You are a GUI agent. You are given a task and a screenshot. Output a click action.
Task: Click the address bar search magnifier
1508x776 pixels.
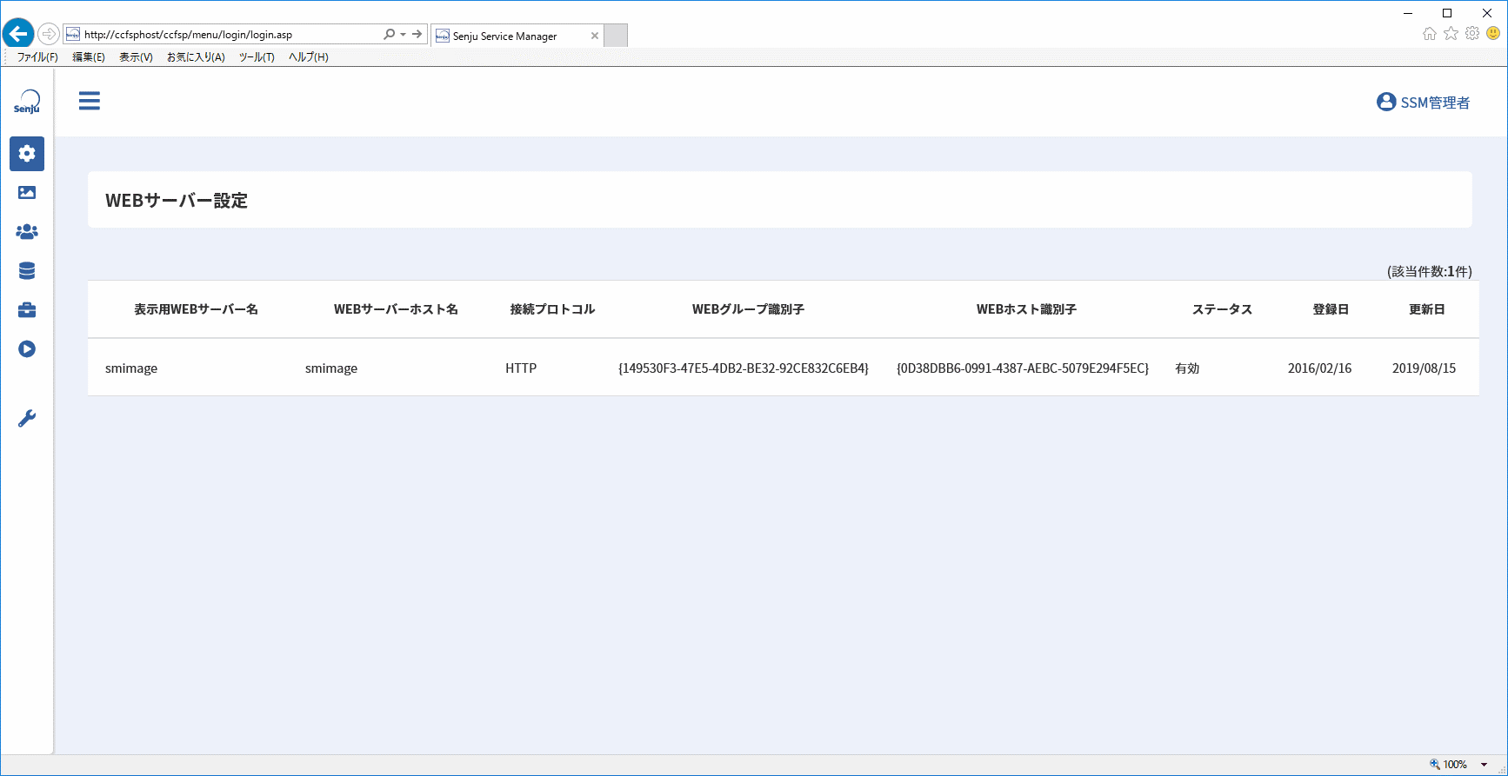coord(389,35)
